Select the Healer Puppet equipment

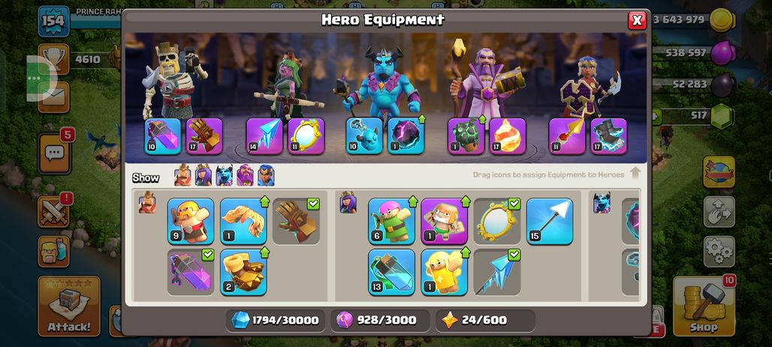444,272
